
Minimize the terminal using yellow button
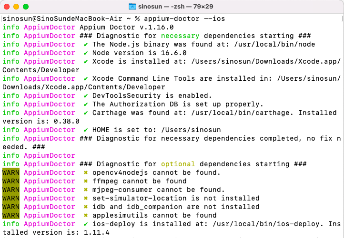(x=16, y=7)
